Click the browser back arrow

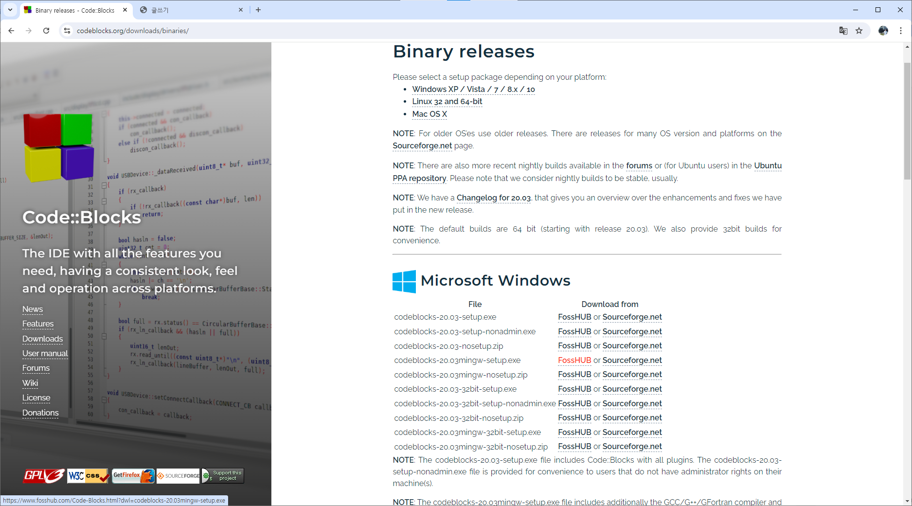pos(11,31)
